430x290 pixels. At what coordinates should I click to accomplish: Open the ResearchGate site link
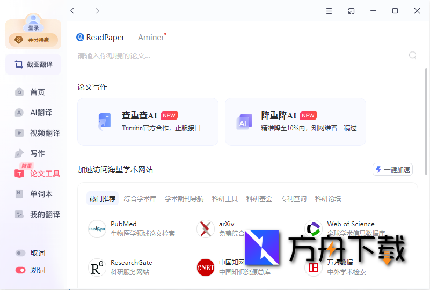[132, 263]
